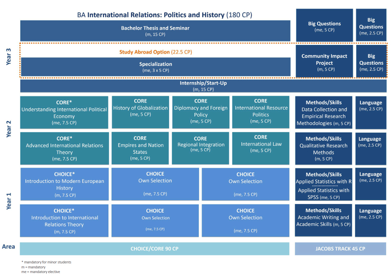391x280 pixels.
Task: Select Advanced International Relations Theory block
Action: pos(64,148)
